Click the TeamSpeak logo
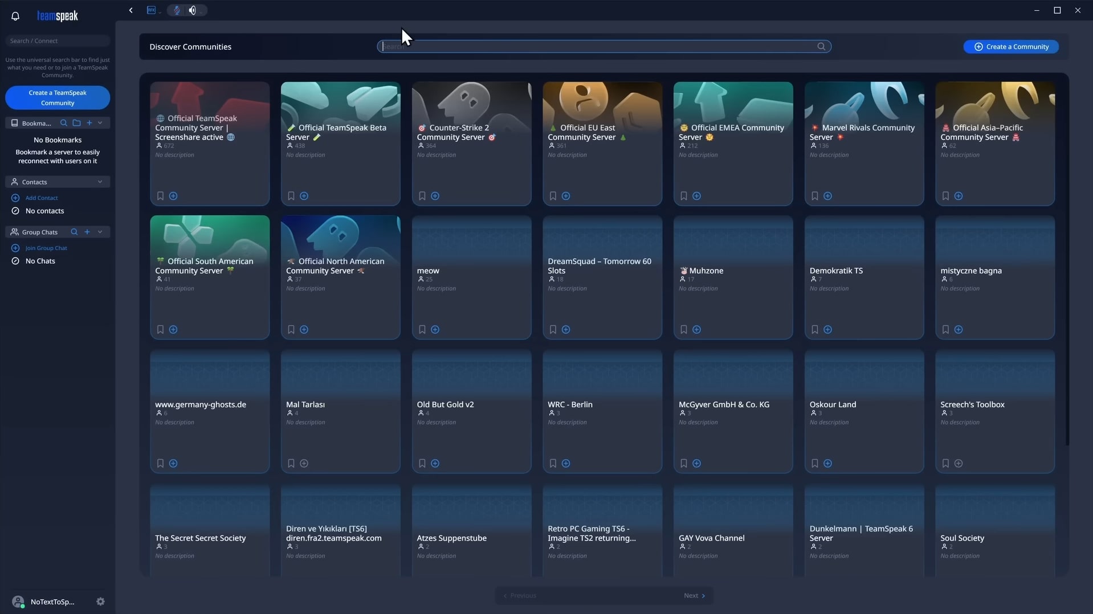1093x614 pixels. [x=58, y=16]
